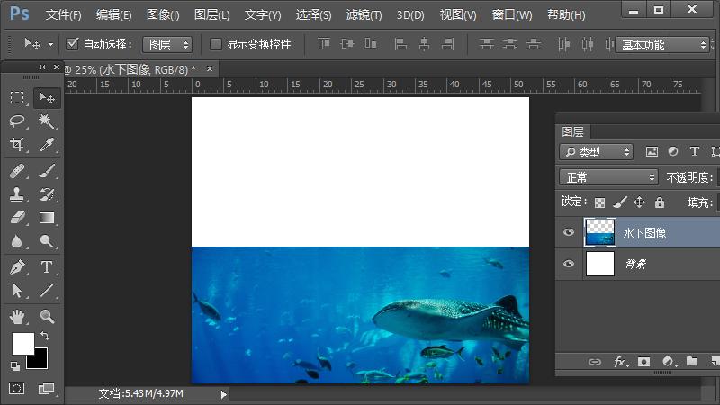Open the 文件(F) menu
Viewport: 720px width, 405px height.
(63, 14)
